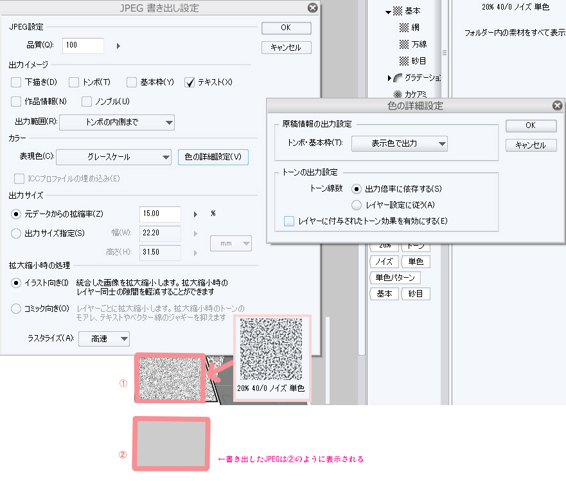Open the scale ratio slider arrow

[x=195, y=214]
